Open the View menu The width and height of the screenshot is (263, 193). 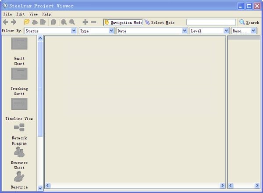pyautogui.click(x=33, y=14)
